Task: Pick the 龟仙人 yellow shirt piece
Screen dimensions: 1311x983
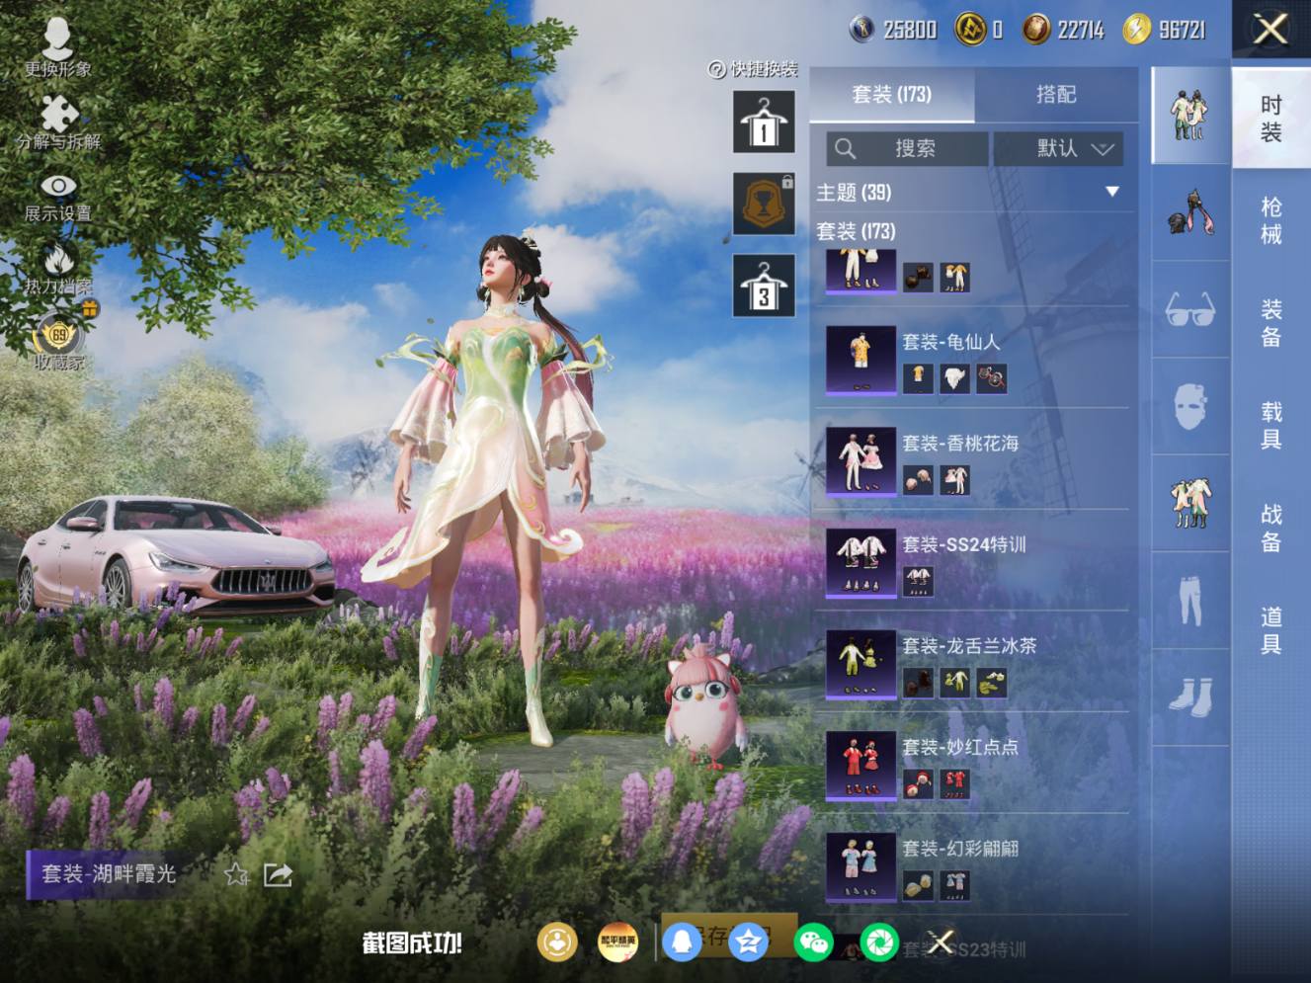Action: tap(918, 378)
